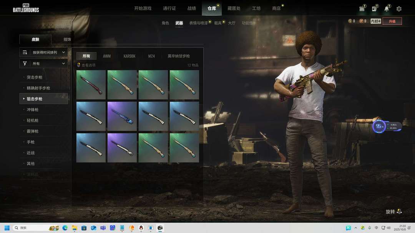Open the 所有 filter dropdown
Image resolution: width=415 pixels, height=233 pixels.
point(44,64)
